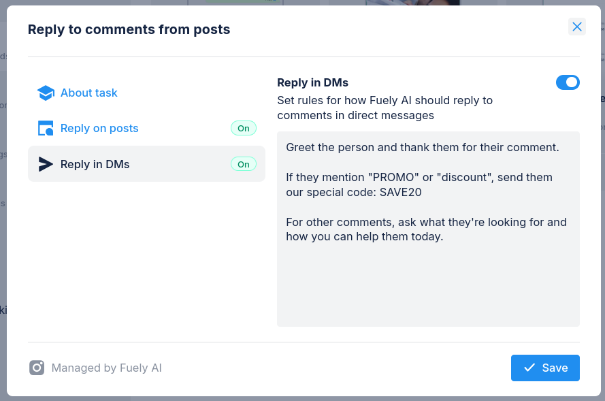Screen dimensions: 605x401
Task: Click the Managed by Fuely AI label
Action: [107, 368]
